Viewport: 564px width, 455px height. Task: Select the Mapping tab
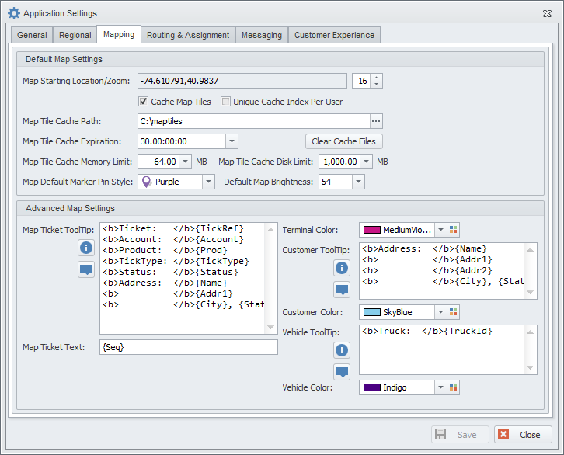(x=119, y=34)
